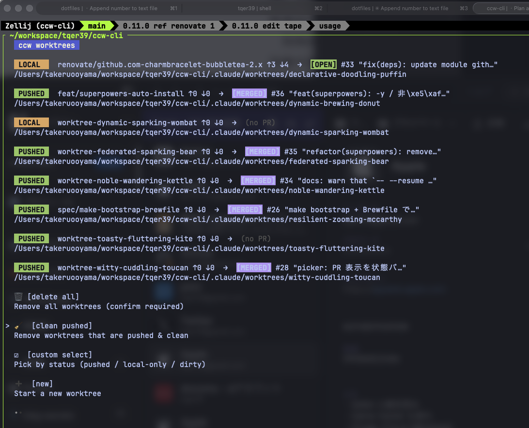Click the [MERGED] badge of PR #35

tap(263, 151)
